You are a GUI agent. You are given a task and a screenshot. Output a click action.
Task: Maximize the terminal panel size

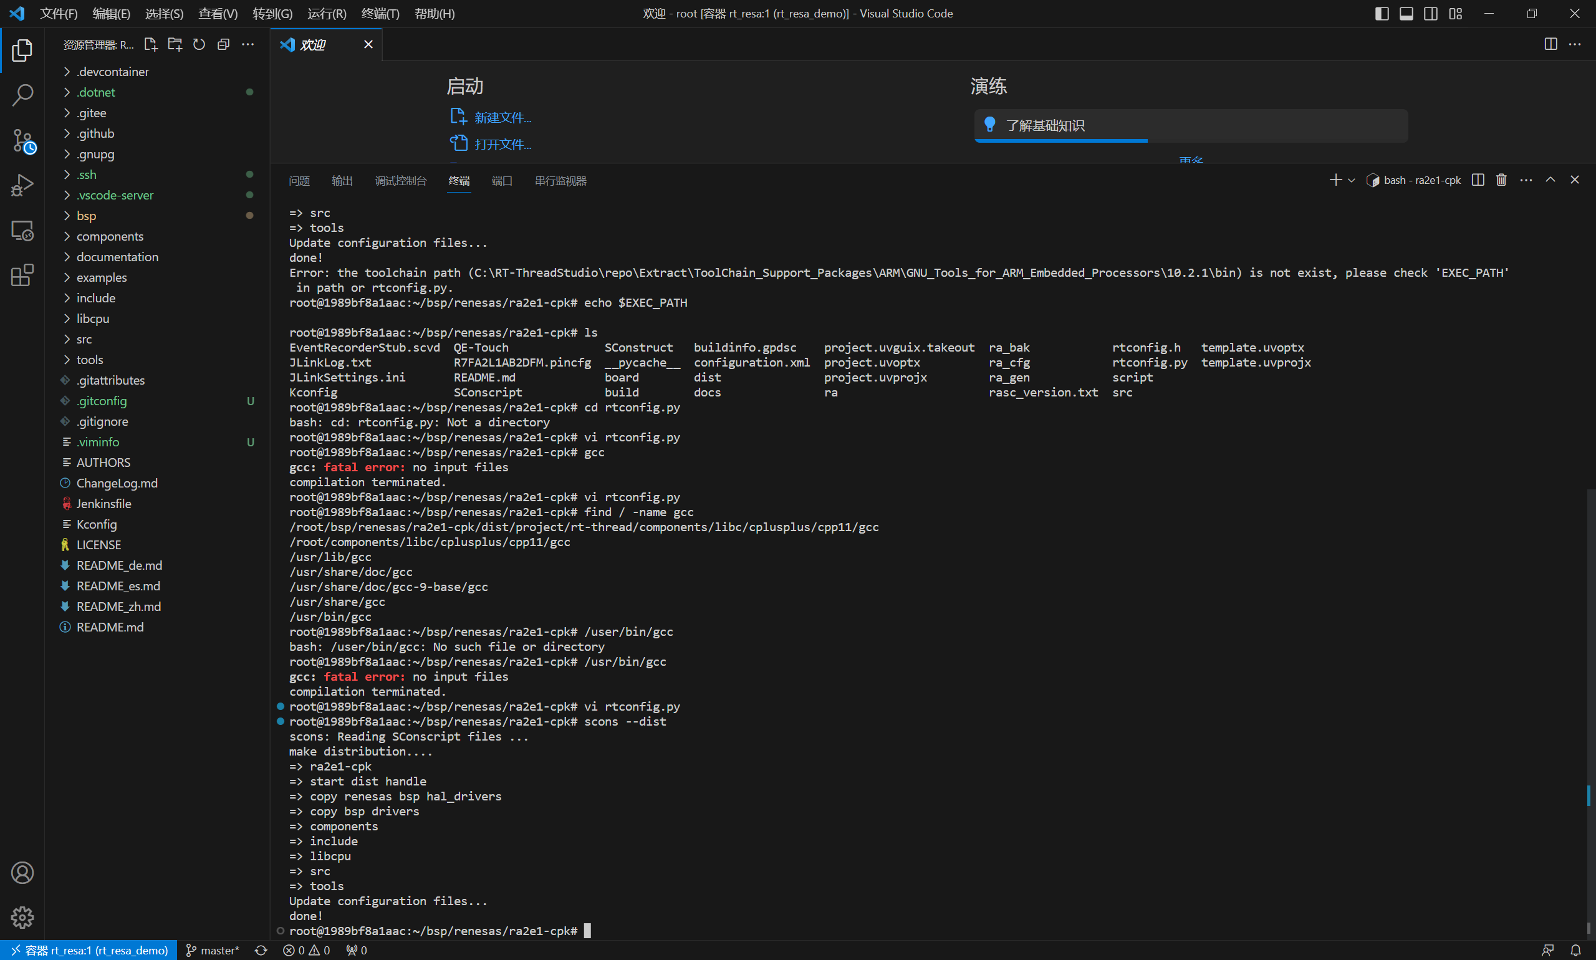(1550, 180)
